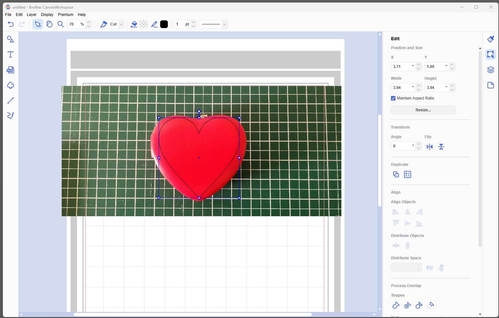Activate the Select arrow tool

[x=38, y=24]
